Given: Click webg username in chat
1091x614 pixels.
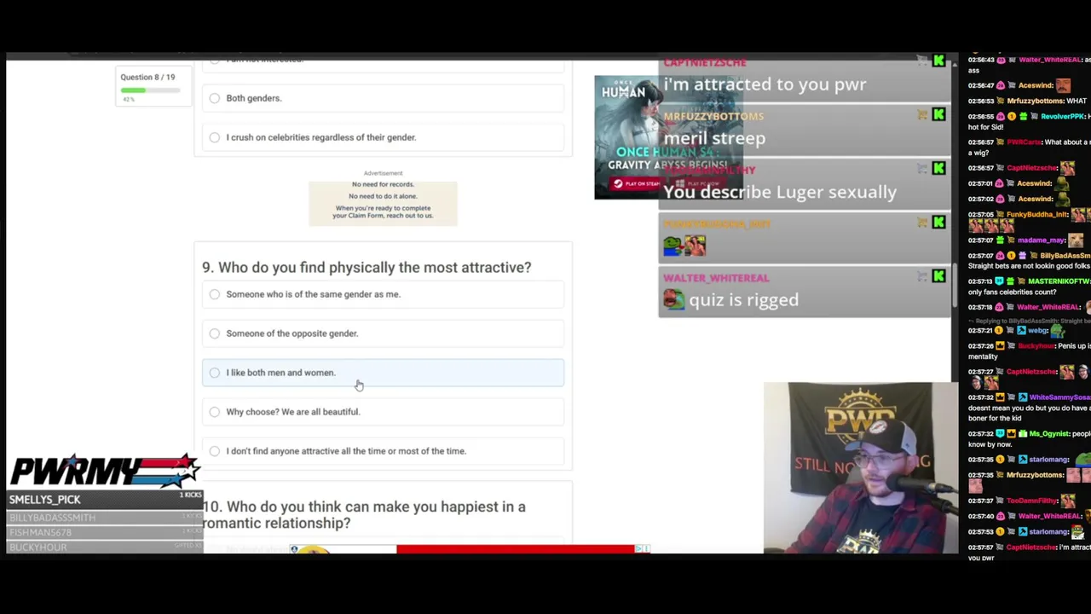Looking at the screenshot, I should click(1037, 331).
